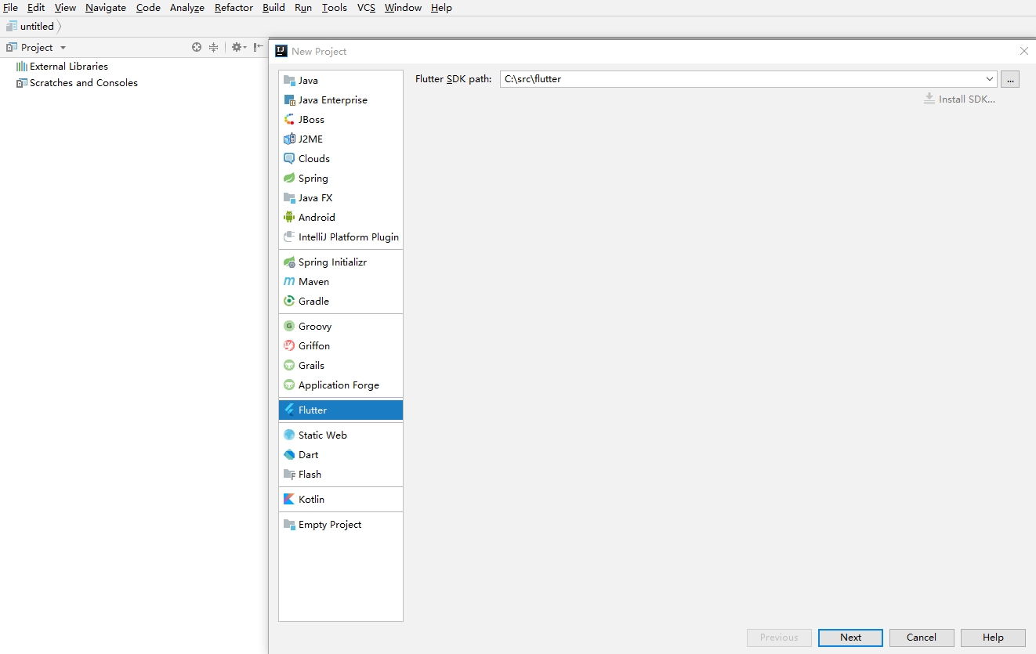
Task: Collapse all items in the Project panel
Action: tap(213, 47)
